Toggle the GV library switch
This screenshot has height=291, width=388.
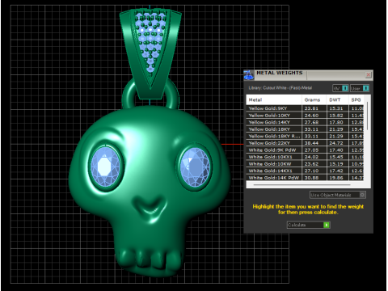(340, 88)
